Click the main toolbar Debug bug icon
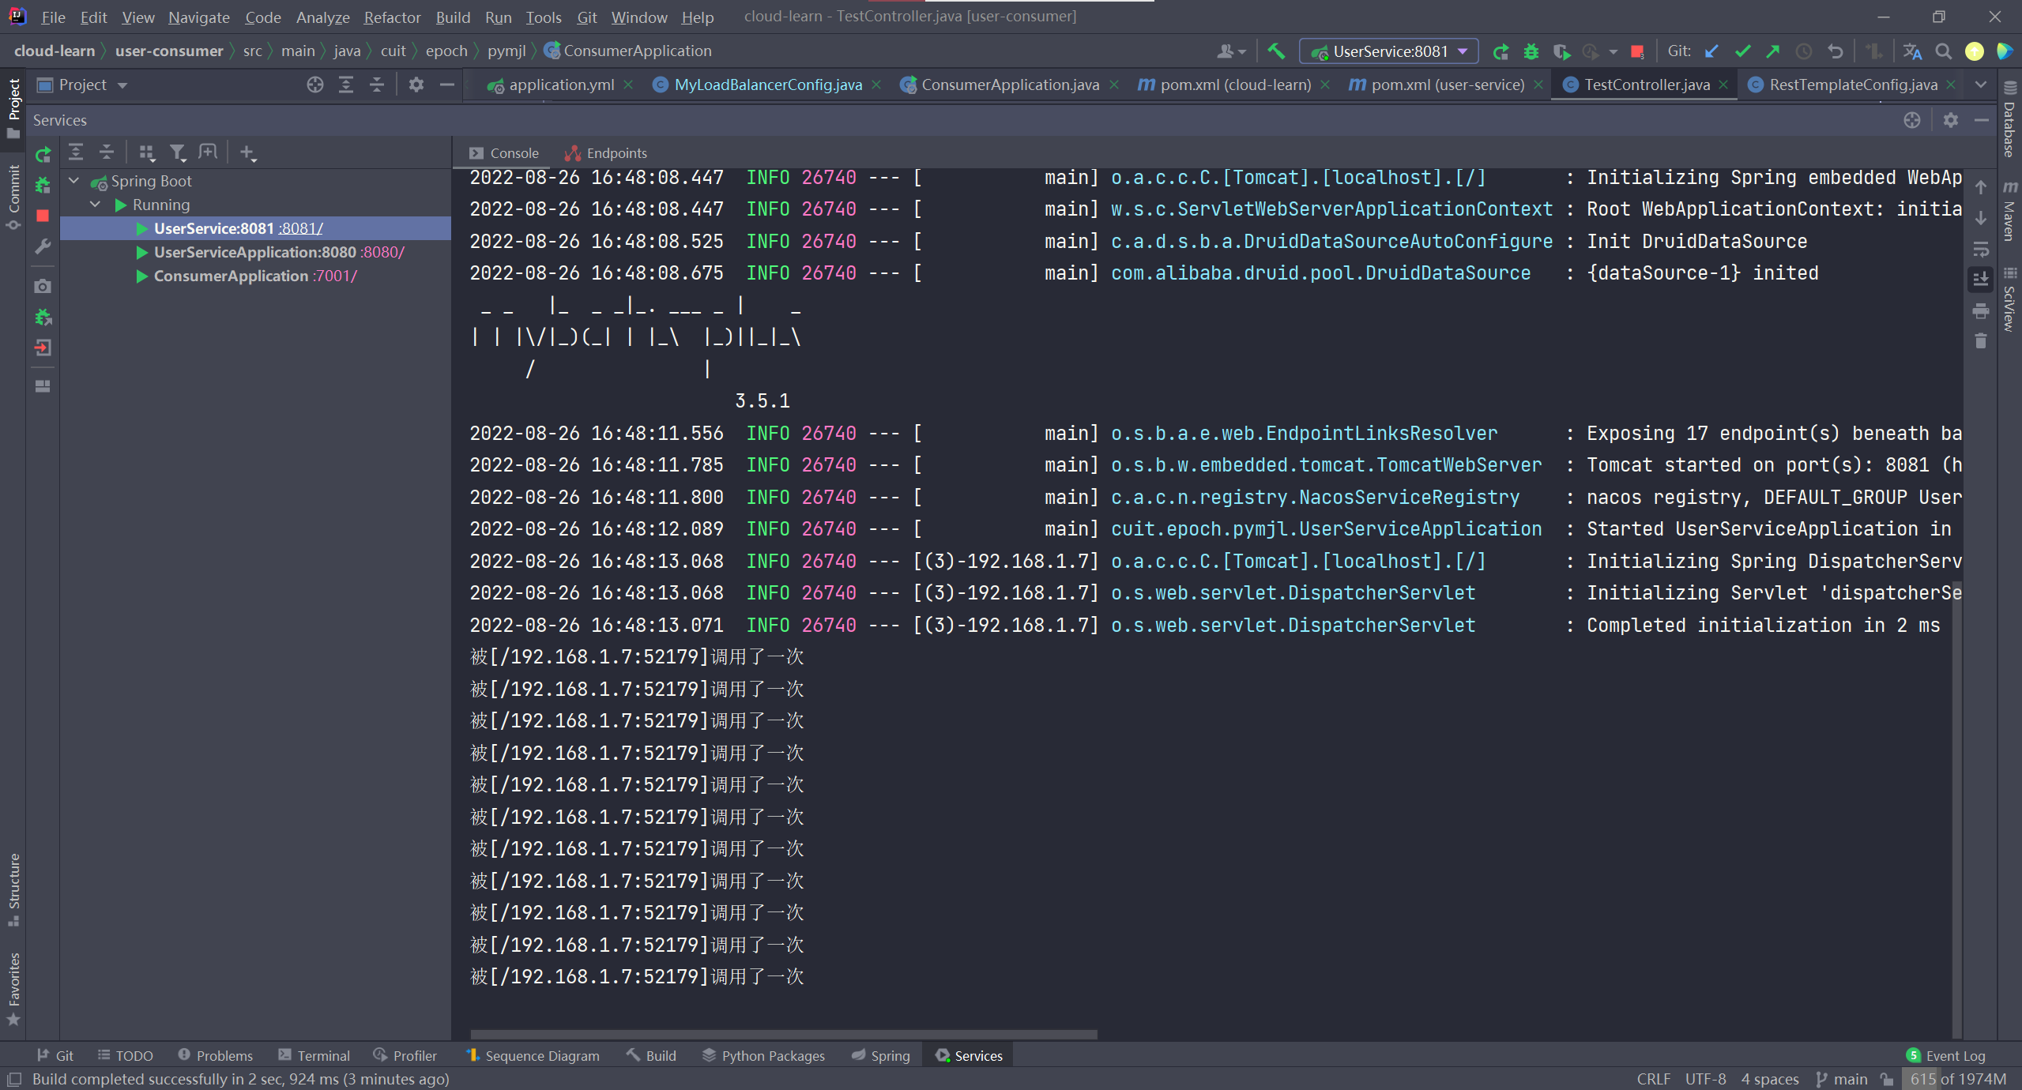The height and width of the screenshot is (1090, 2022). (1531, 51)
